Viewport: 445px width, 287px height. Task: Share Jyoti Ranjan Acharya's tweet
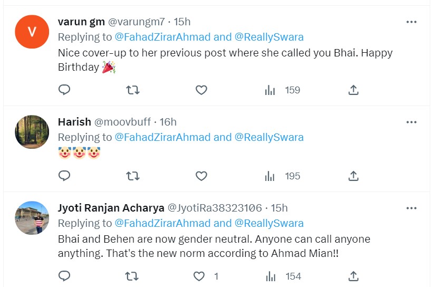tap(353, 276)
